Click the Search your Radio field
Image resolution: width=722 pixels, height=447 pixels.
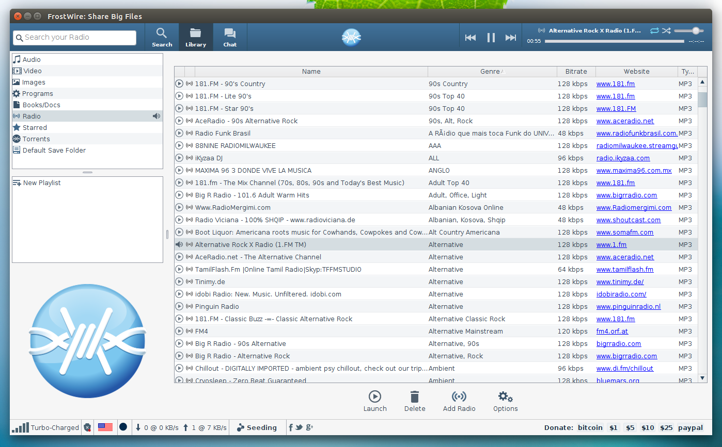pyautogui.click(x=75, y=38)
